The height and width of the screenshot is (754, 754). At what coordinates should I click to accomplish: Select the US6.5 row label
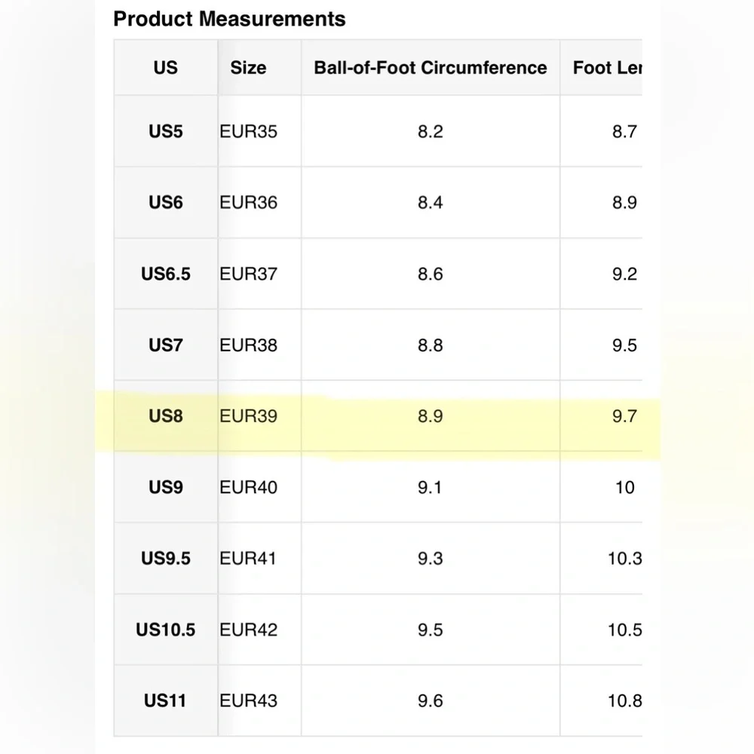click(x=165, y=274)
